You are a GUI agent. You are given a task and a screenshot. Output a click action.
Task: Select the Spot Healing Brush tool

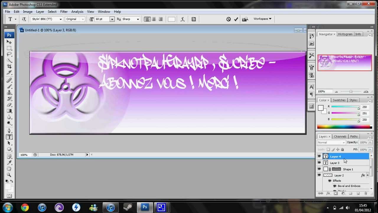pos(9,80)
